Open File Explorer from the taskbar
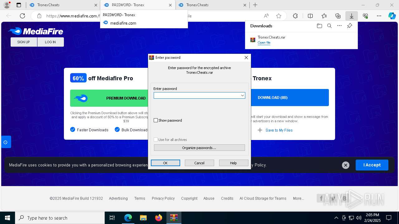 coord(143,218)
